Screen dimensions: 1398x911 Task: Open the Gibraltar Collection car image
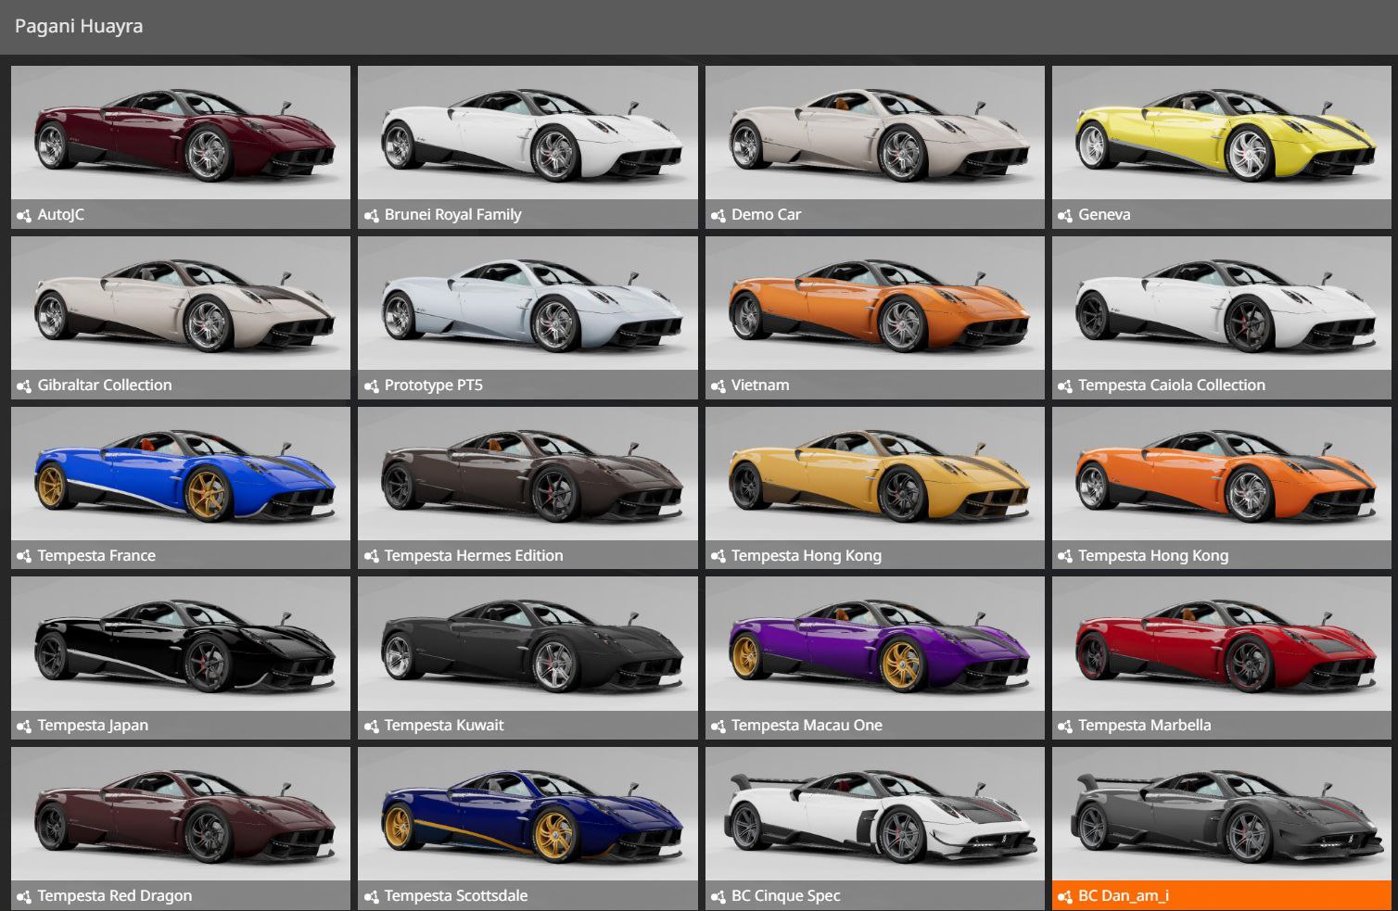pyautogui.click(x=181, y=303)
